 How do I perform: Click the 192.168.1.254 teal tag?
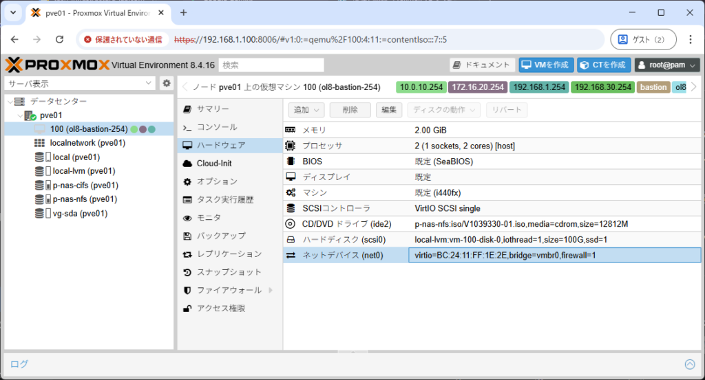click(539, 87)
